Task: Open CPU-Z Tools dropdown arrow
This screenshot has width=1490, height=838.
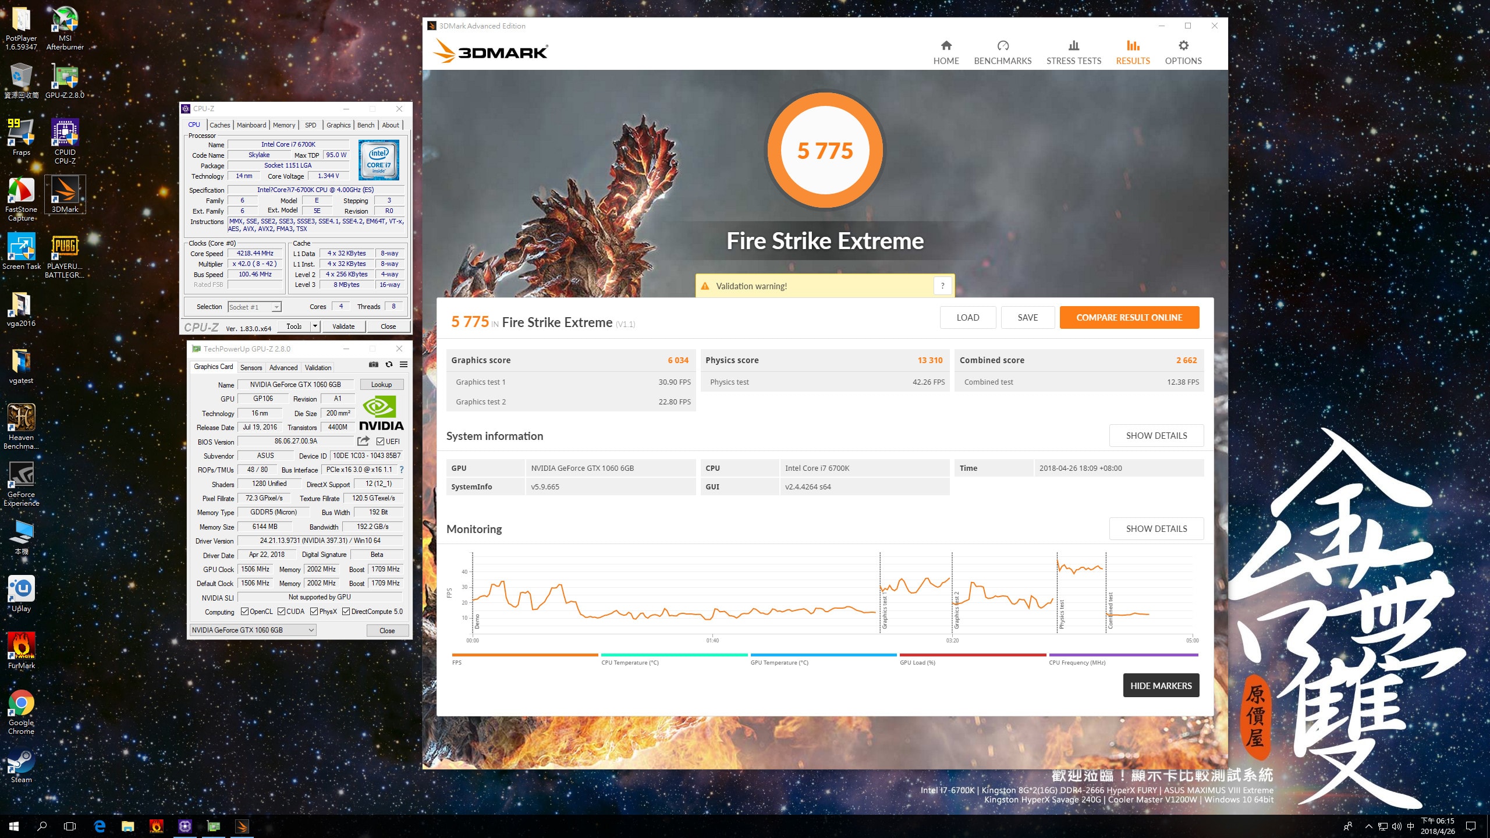Action: pyautogui.click(x=315, y=326)
